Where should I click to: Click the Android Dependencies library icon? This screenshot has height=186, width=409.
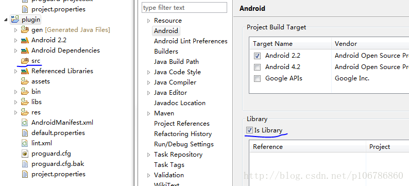pyautogui.click(x=25, y=50)
